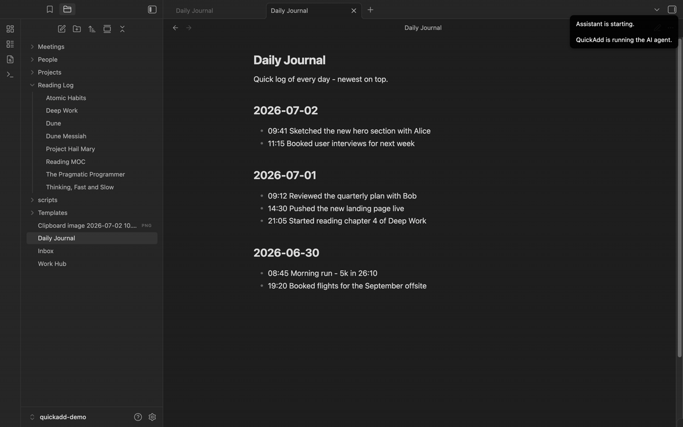Open The Pragmatic Programmer note
683x427 pixels.
click(x=95, y=174)
